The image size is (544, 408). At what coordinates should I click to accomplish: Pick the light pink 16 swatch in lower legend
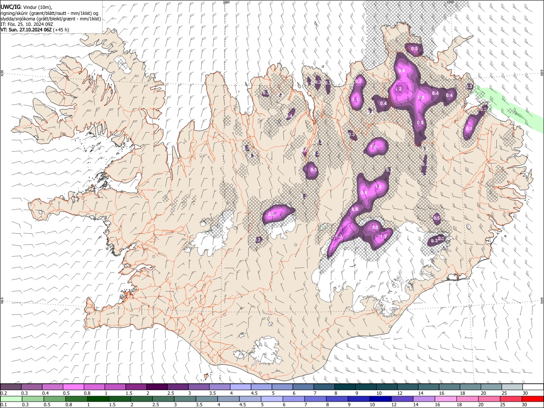click(445, 399)
